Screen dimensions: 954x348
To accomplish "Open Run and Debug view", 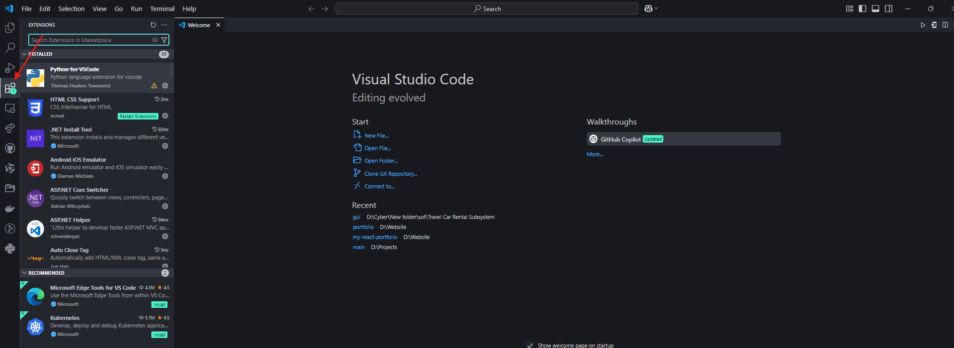I will (10, 68).
